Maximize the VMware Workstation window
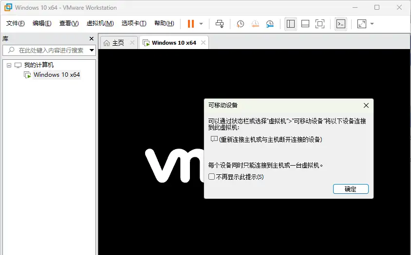The width and height of the screenshot is (411, 255). tap(377, 7)
